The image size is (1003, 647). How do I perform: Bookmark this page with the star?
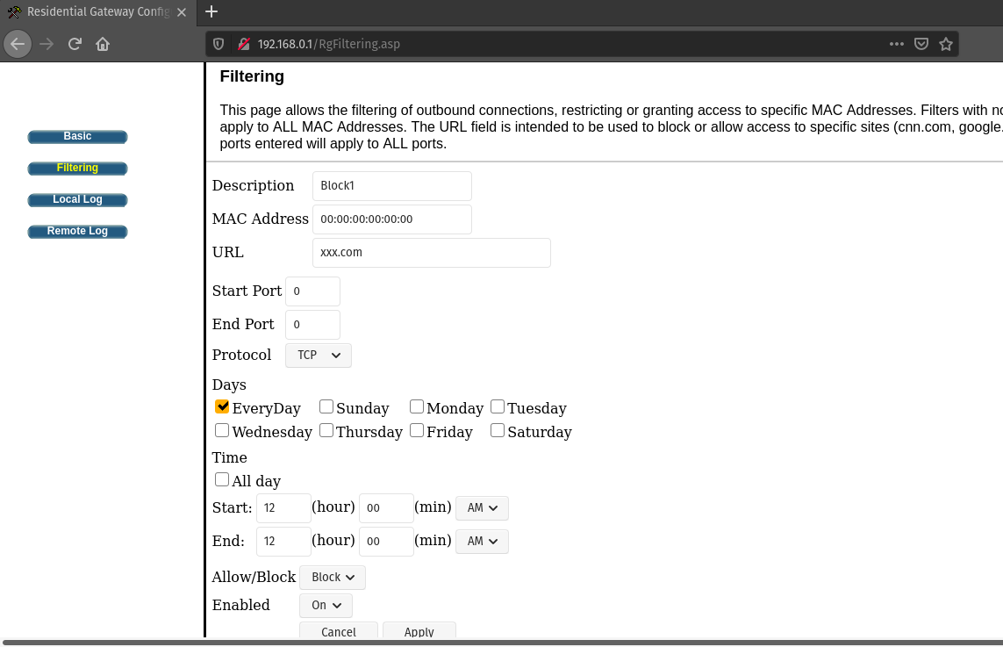[946, 44]
